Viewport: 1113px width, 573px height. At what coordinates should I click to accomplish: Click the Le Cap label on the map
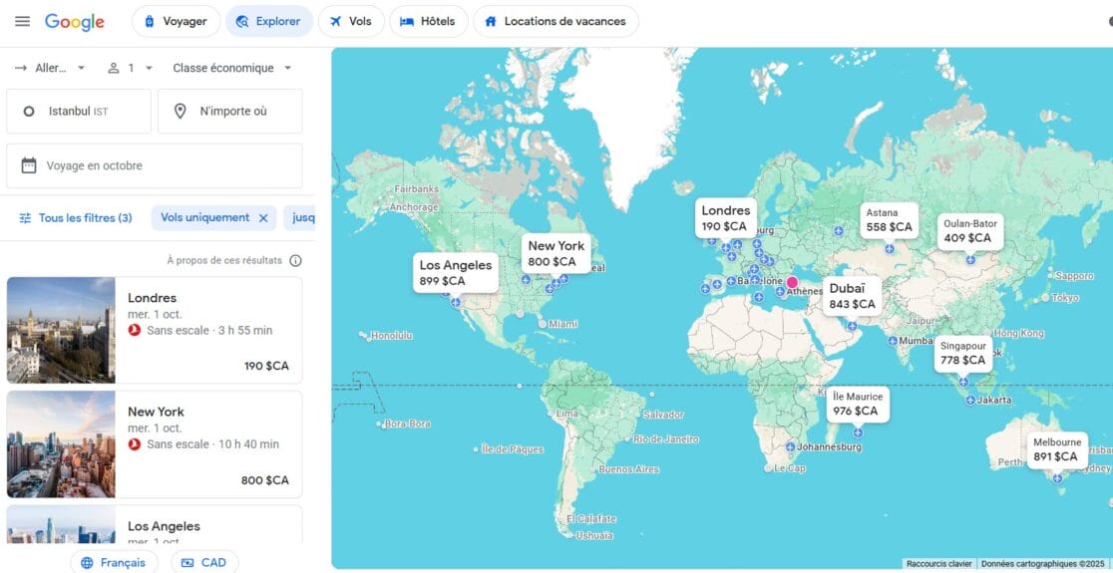coord(789,468)
